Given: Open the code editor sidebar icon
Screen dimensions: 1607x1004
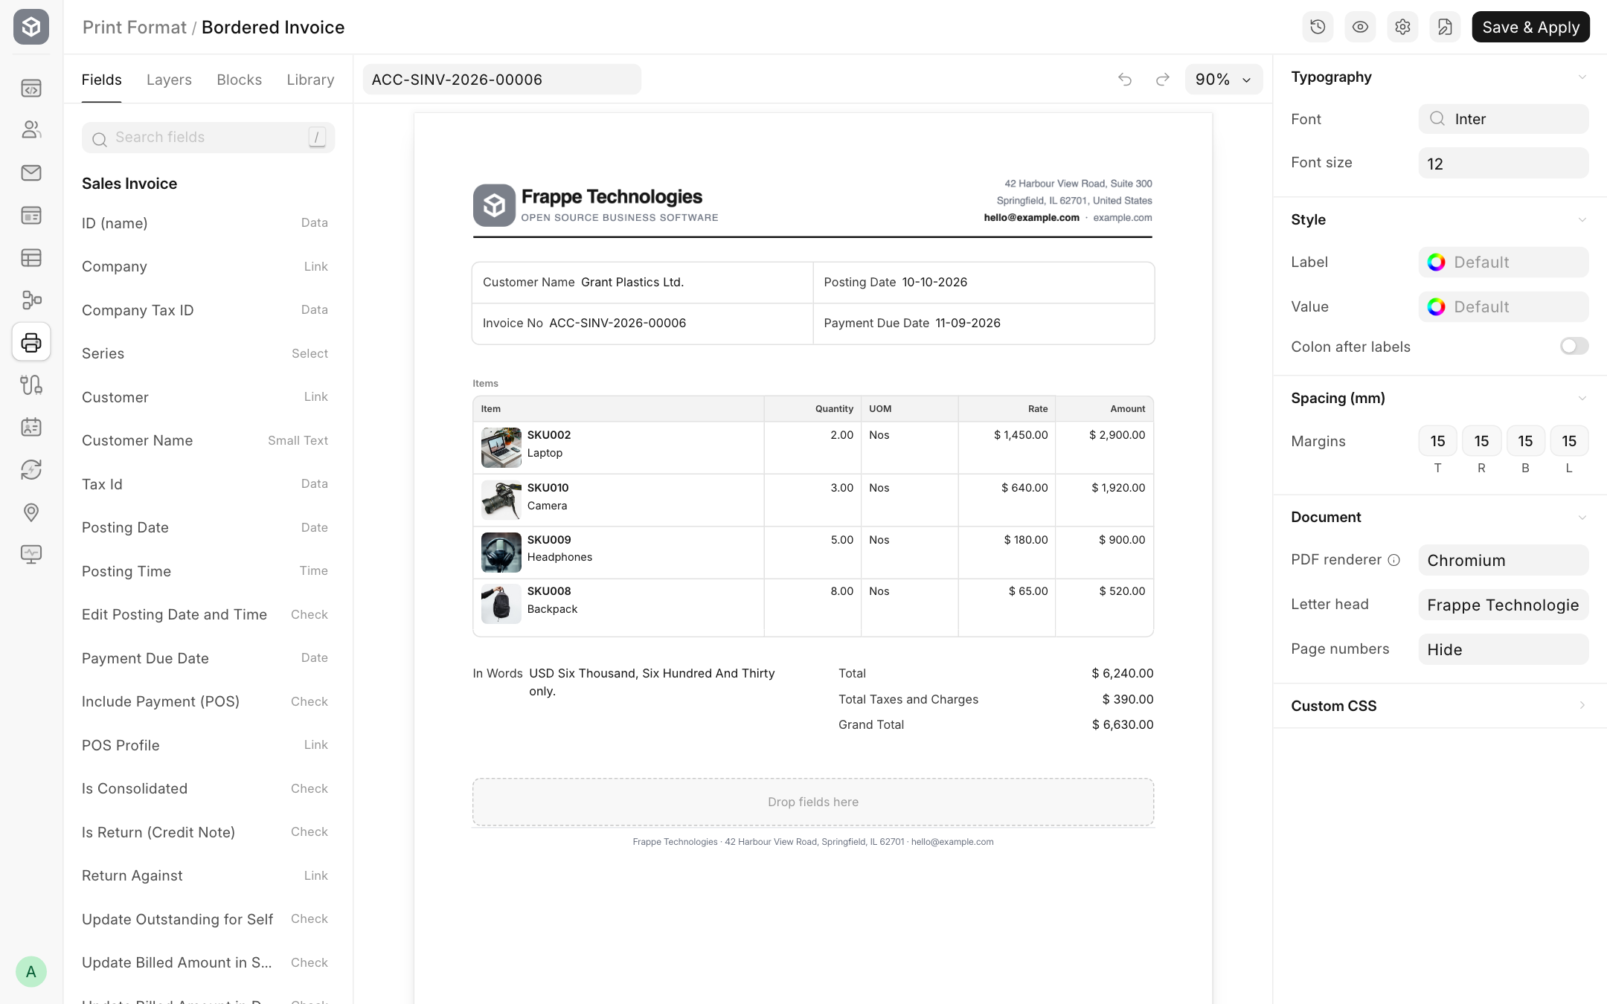Looking at the screenshot, I should point(31,89).
